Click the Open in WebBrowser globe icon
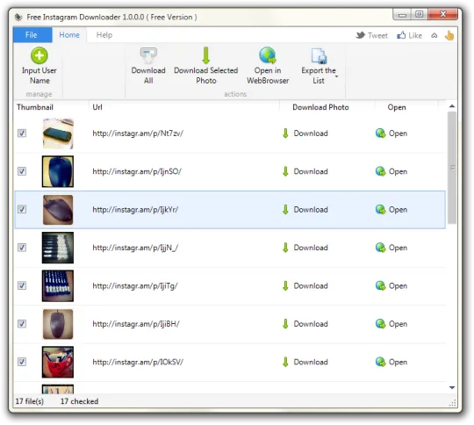The width and height of the screenshot is (474, 425). pos(268,55)
